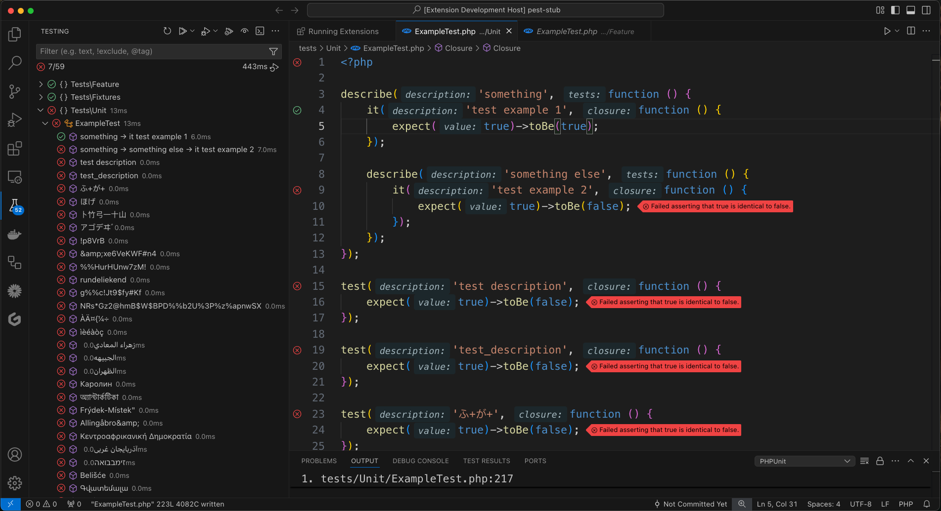Select 'rundeliekend' test in tree
Image resolution: width=941 pixels, height=511 pixels.
point(103,280)
